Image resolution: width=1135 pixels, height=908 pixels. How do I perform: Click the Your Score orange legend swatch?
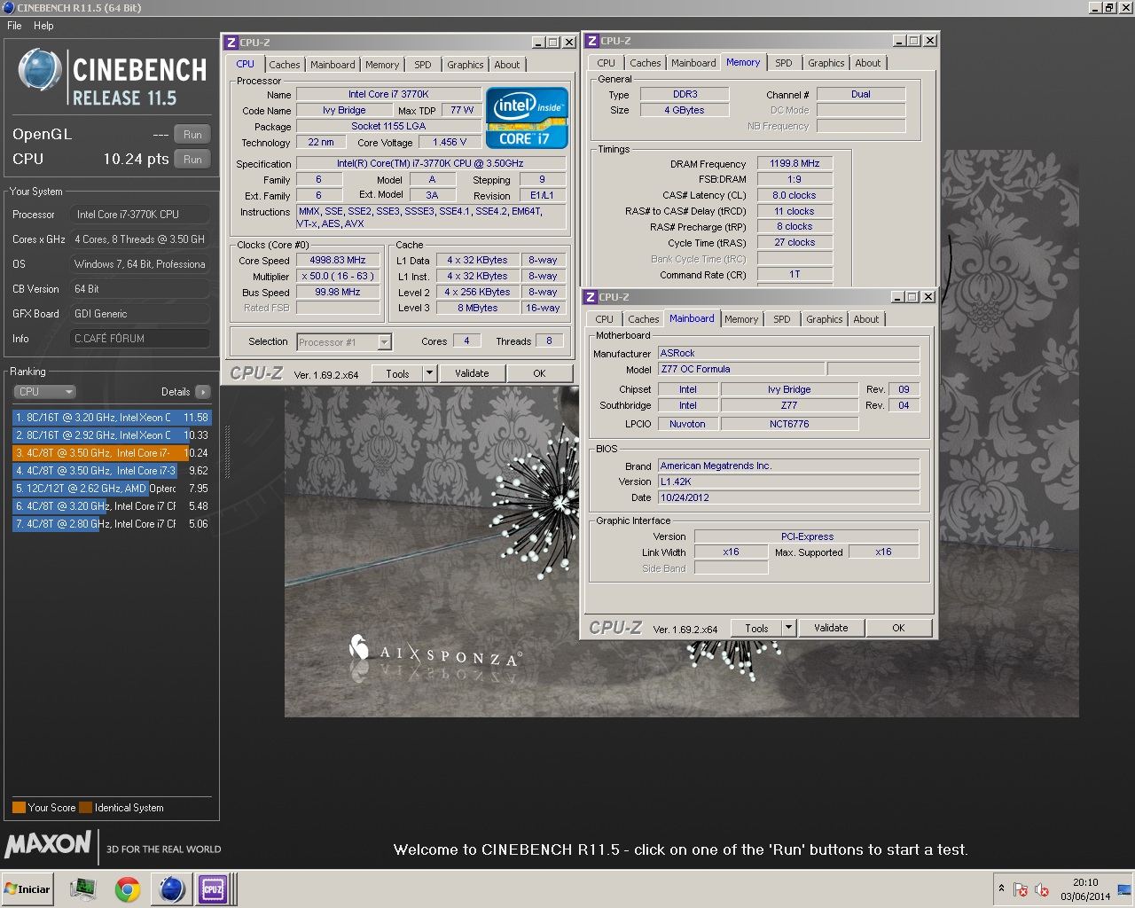point(19,808)
